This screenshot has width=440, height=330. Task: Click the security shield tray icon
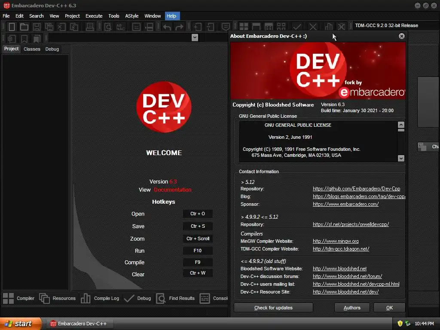click(400, 324)
